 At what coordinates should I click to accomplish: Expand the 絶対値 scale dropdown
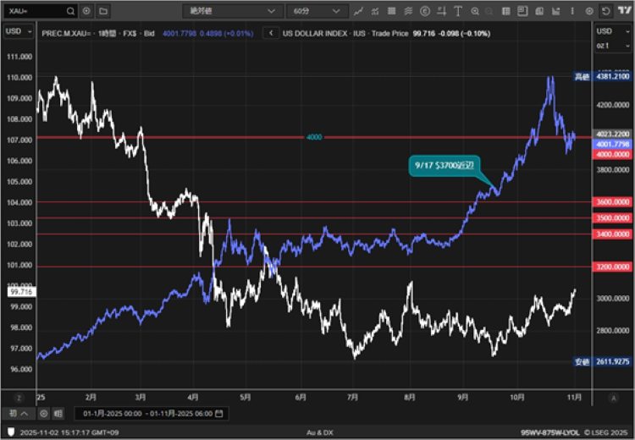coord(232,12)
